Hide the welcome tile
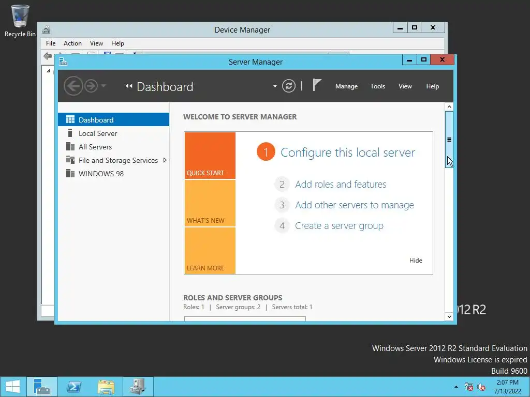This screenshot has width=530, height=397. point(416,261)
